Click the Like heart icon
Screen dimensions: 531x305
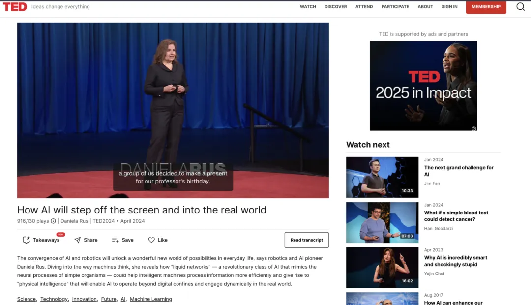[151, 240]
